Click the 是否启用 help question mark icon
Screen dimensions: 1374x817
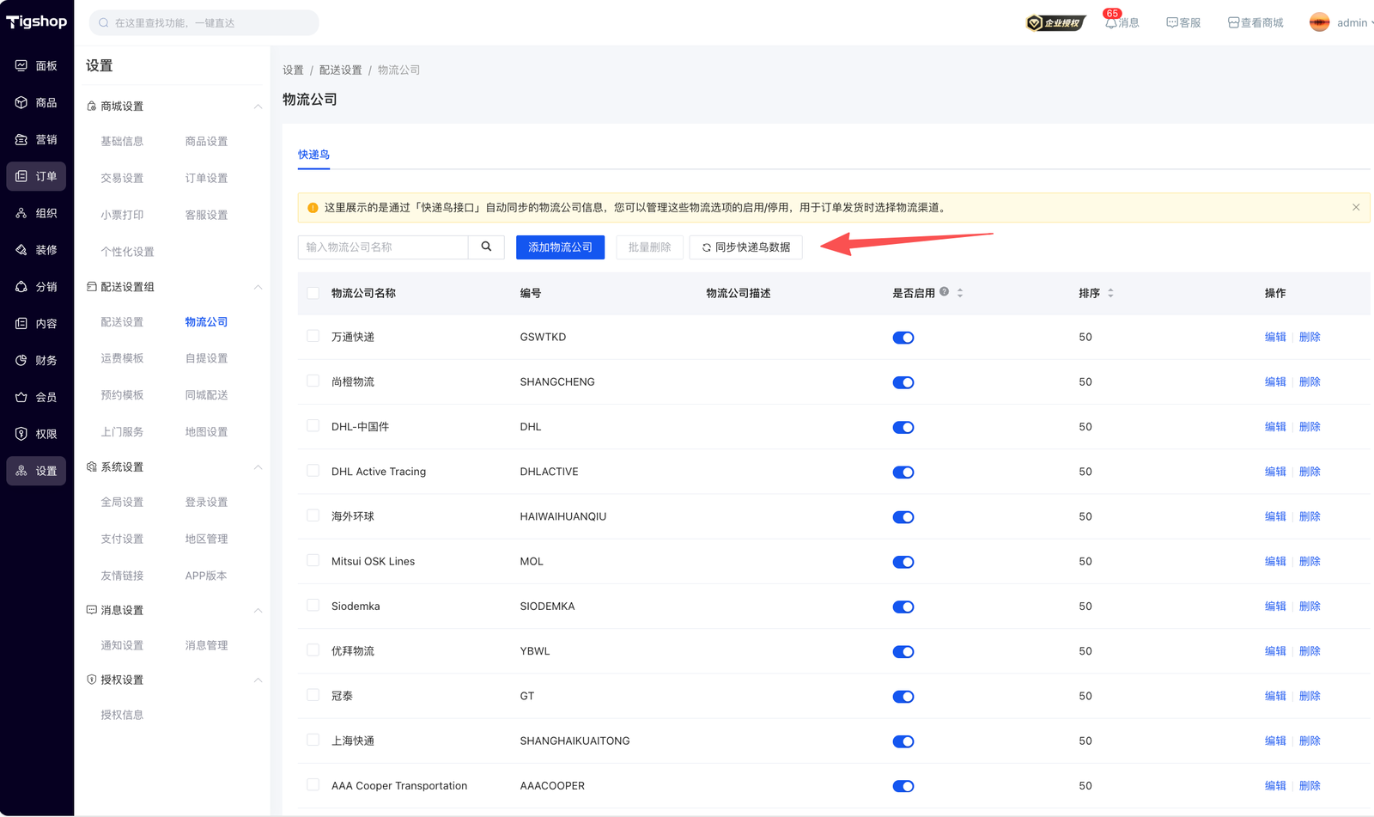[945, 292]
